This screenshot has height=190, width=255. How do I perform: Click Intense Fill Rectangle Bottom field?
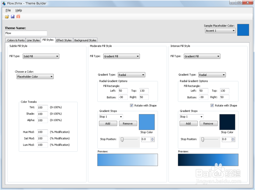click(x=203, y=97)
